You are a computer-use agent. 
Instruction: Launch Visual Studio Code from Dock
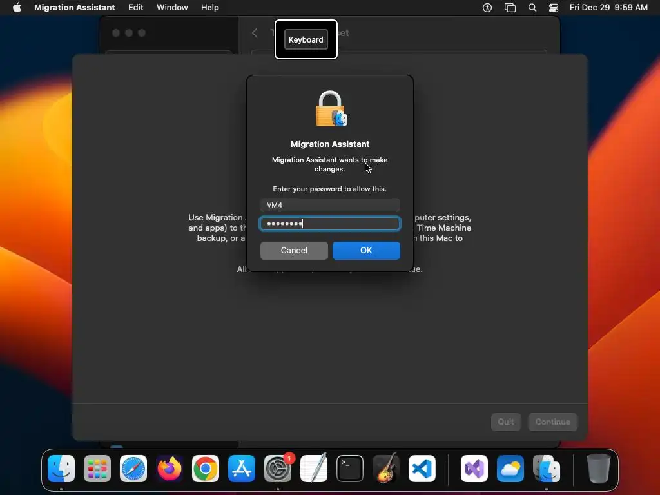[x=422, y=469]
